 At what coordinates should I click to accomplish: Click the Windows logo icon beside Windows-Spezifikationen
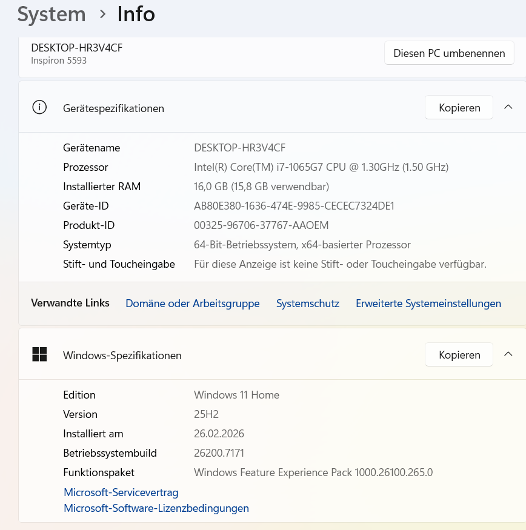click(39, 354)
